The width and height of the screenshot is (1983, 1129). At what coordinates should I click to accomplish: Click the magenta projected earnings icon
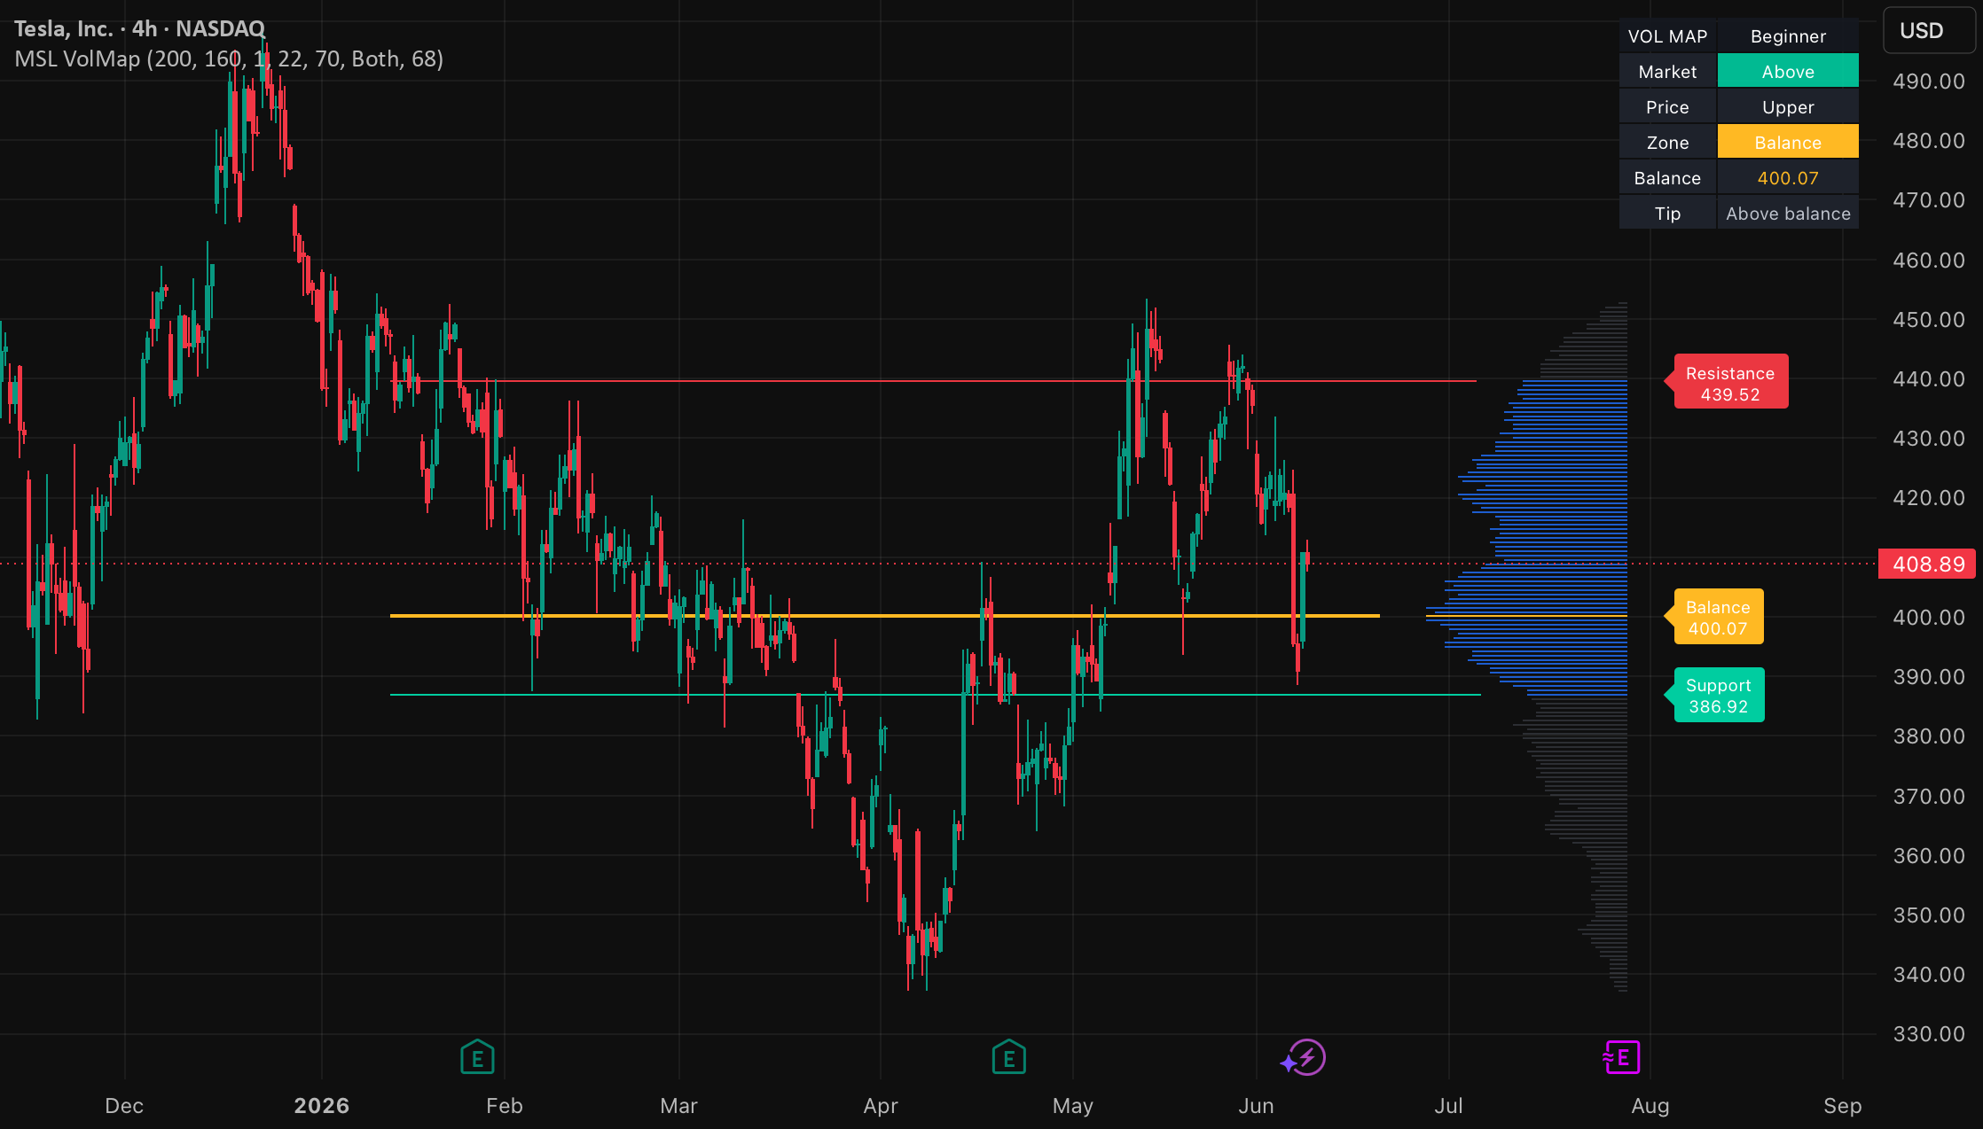[1622, 1057]
